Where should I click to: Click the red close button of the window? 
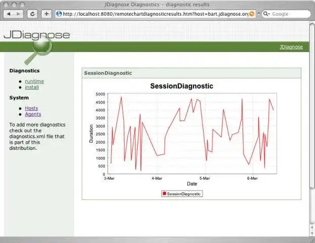pyautogui.click(x=6, y=5)
